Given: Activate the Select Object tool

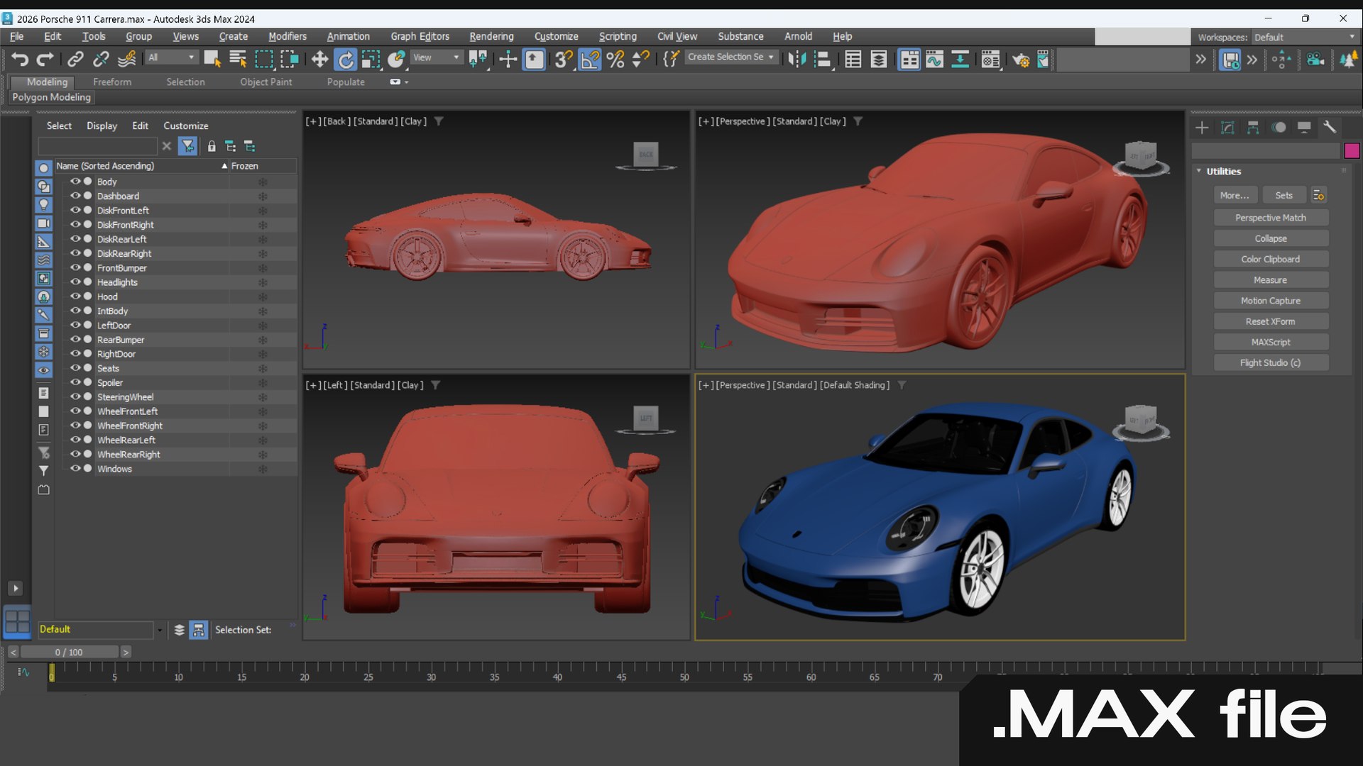Looking at the screenshot, I should click(x=212, y=60).
